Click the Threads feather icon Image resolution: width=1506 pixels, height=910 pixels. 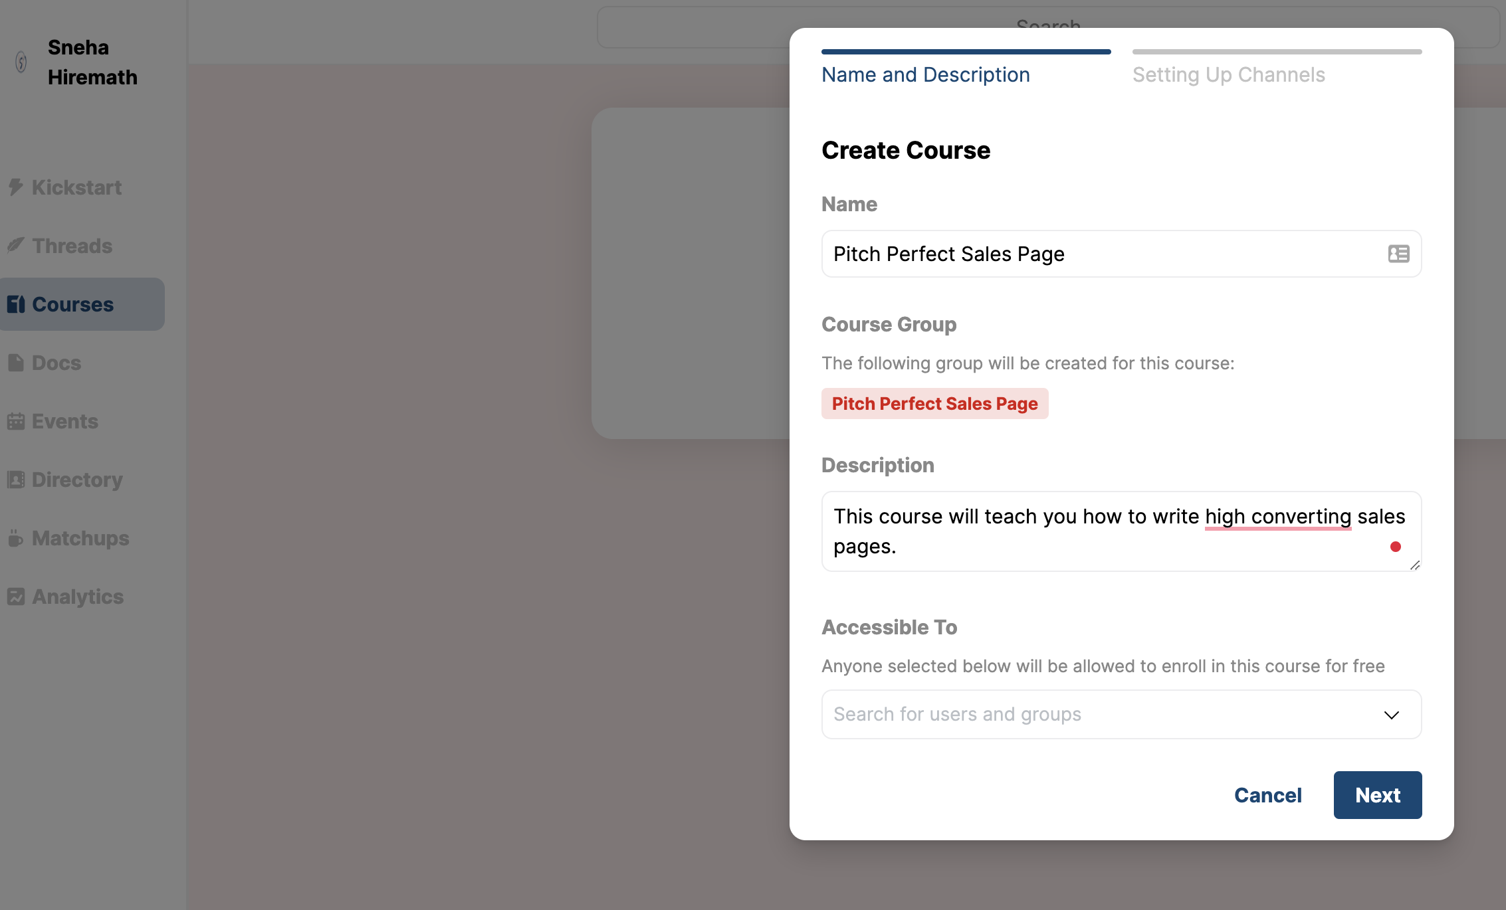(16, 246)
